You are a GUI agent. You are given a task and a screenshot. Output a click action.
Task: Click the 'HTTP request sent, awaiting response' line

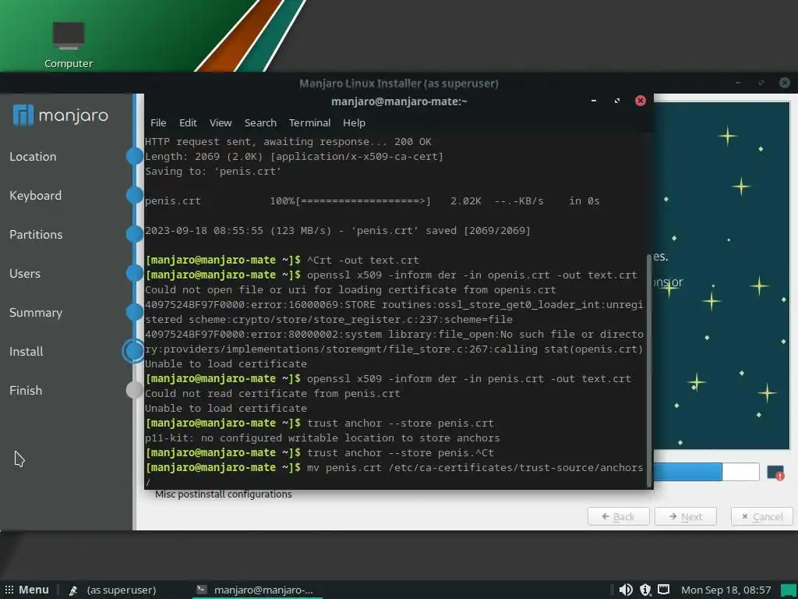tap(288, 142)
